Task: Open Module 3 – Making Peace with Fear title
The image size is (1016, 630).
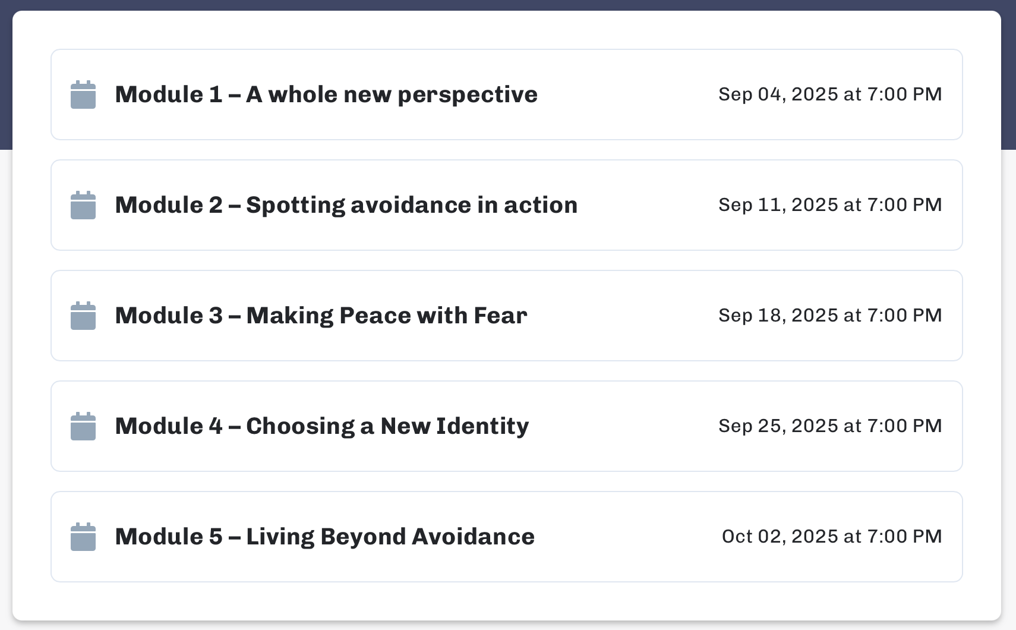Action: click(321, 316)
